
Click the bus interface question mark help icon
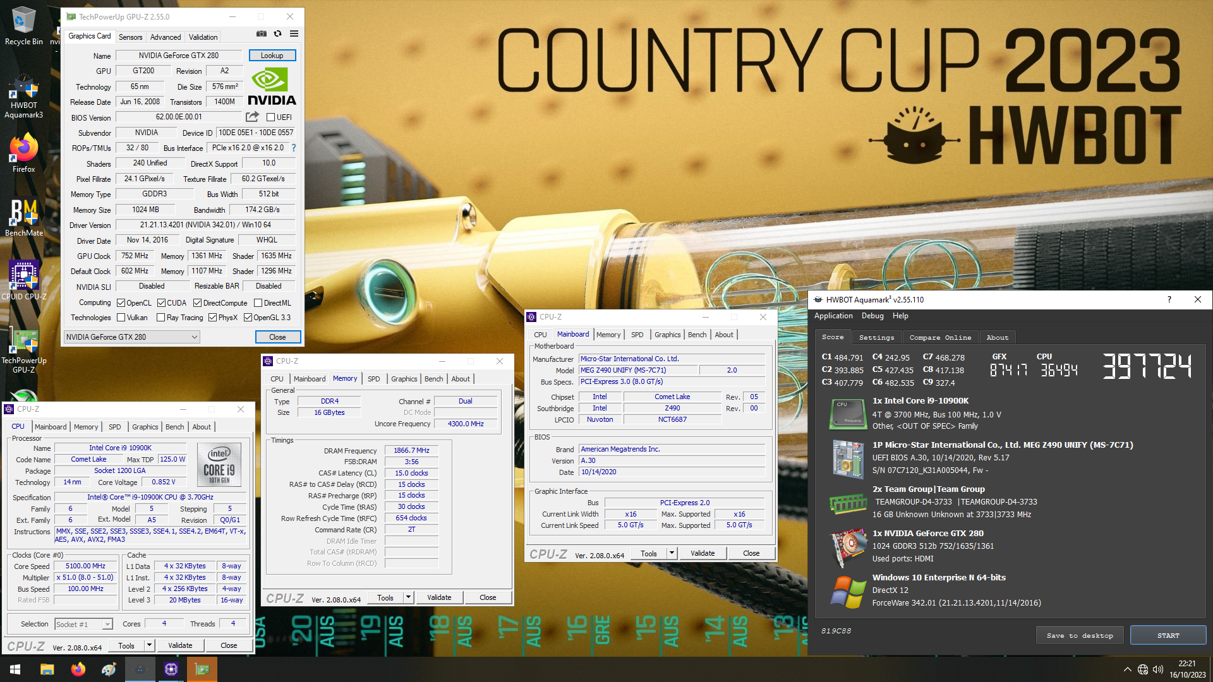[294, 148]
